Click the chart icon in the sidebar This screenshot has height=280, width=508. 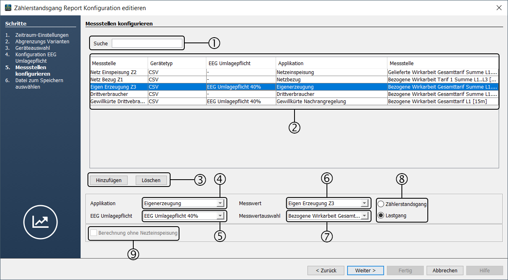point(41,221)
